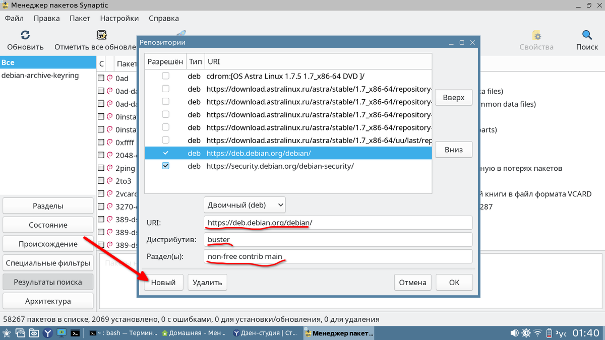Viewport: 605px width, 340px height.
Task: Click the Раздел(ы) field with non-free contrib main
Action: (338, 256)
